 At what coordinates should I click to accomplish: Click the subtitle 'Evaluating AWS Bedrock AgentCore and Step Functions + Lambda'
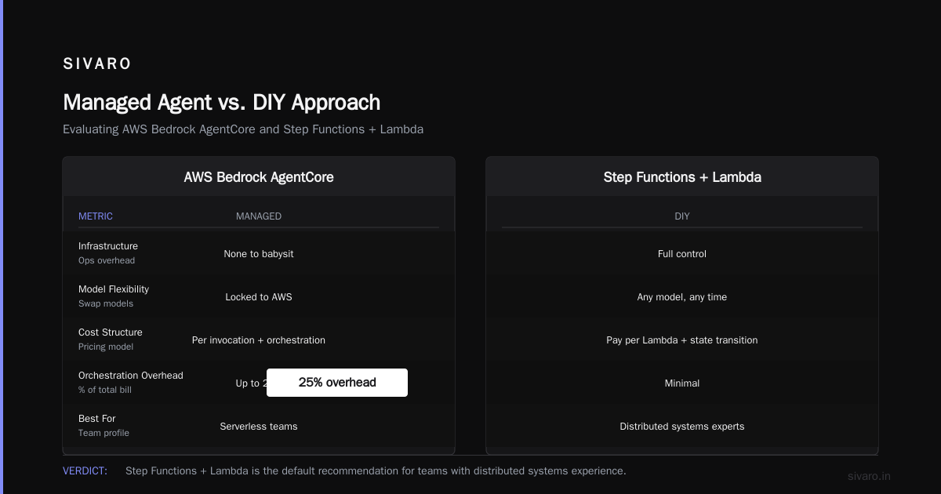(x=243, y=129)
